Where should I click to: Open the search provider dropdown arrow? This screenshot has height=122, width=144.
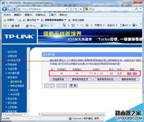[x=141, y=9]
